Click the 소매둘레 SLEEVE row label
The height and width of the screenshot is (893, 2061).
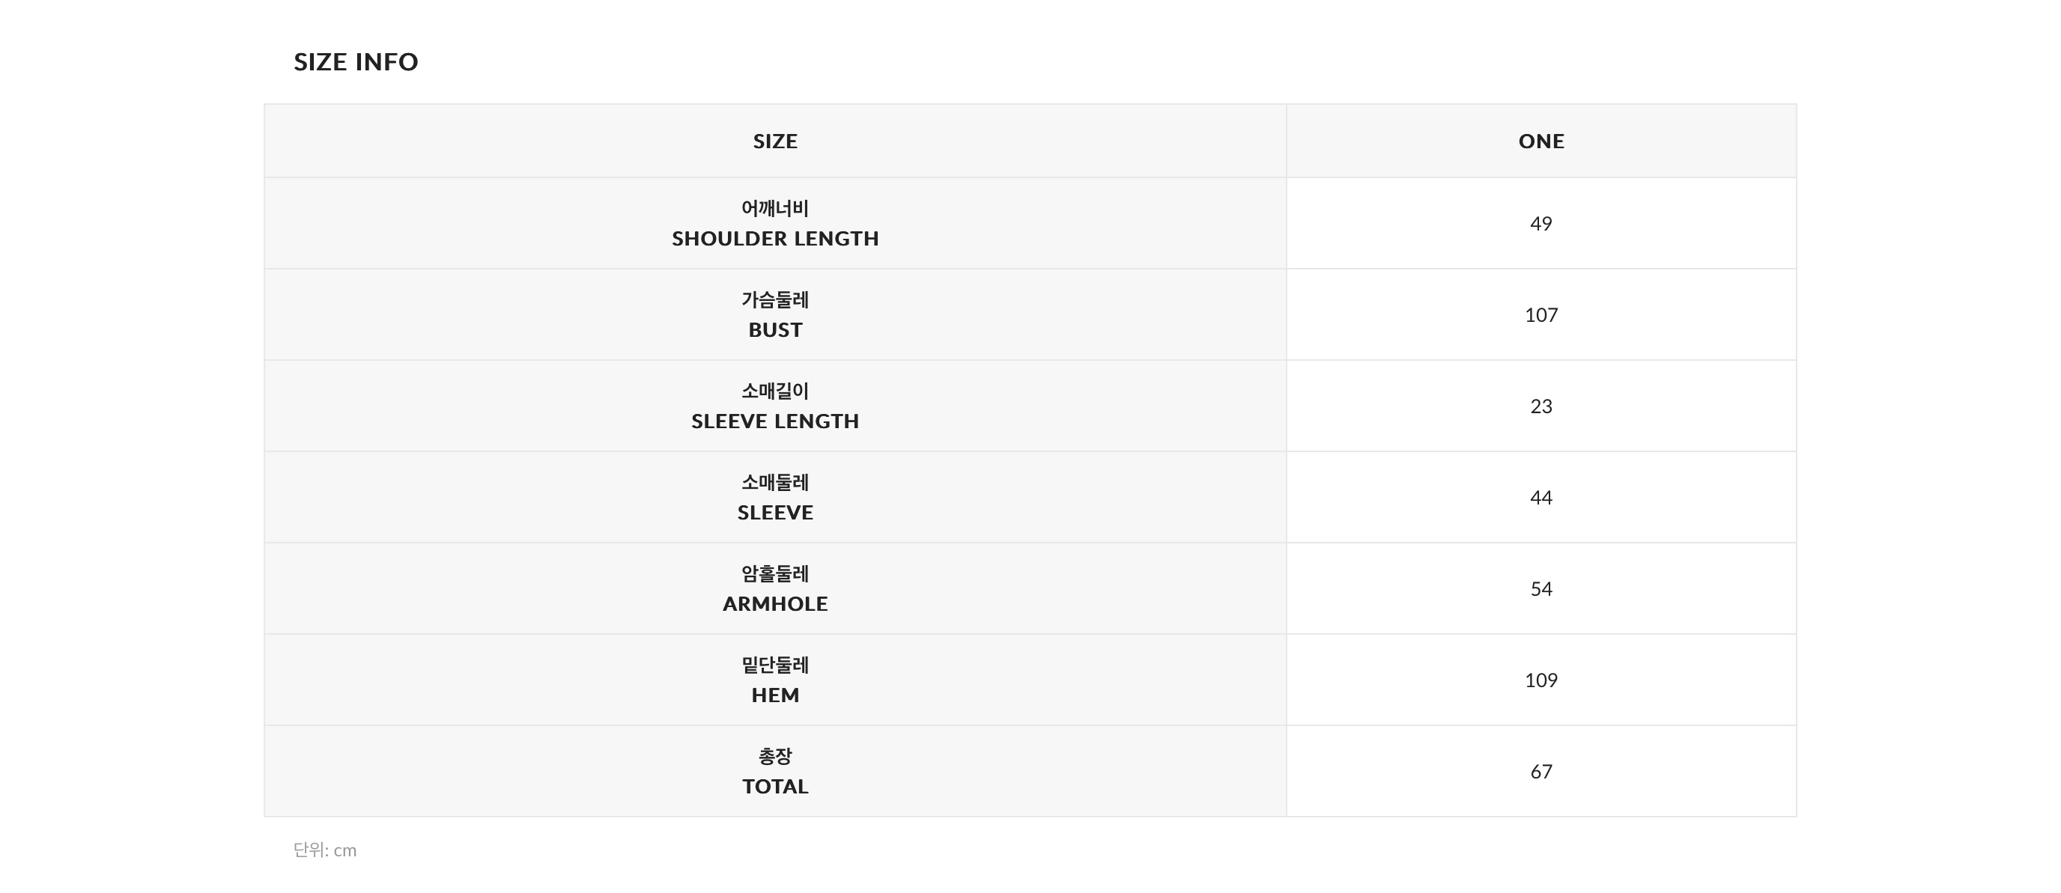774,496
